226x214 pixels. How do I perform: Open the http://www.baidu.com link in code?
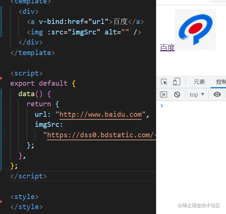100,114
